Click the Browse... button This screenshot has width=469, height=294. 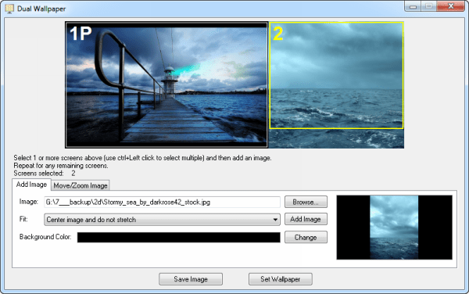[x=306, y=202]
